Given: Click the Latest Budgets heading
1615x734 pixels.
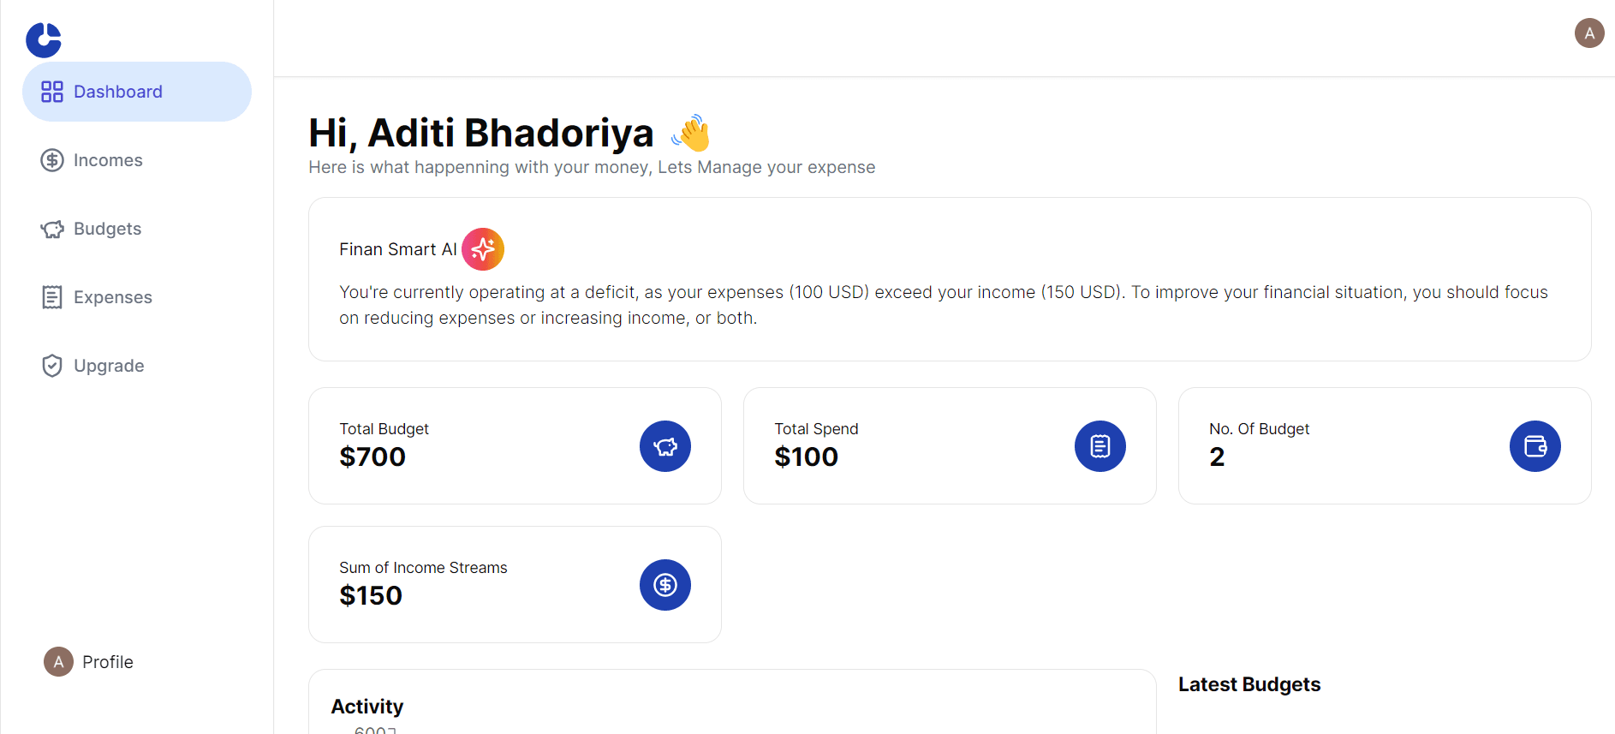Looking at the screenshot, I should click(1249, 684).
